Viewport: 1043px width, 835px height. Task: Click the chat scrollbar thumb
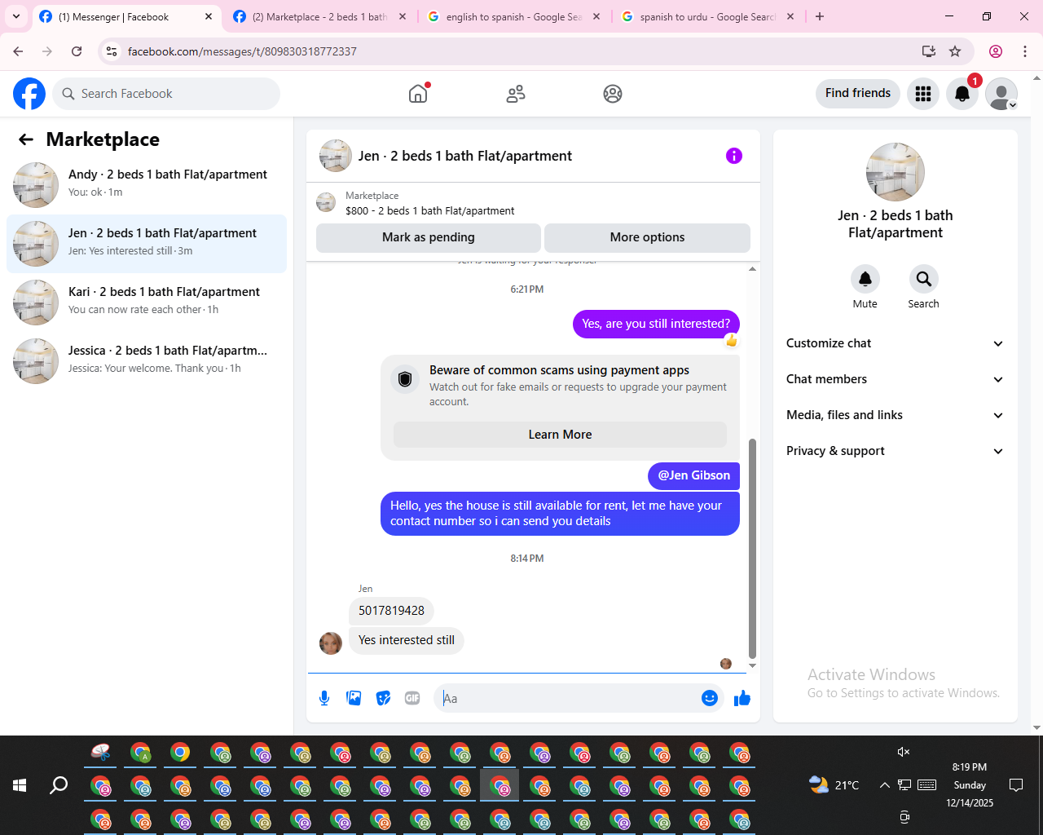tap(752, 548)
